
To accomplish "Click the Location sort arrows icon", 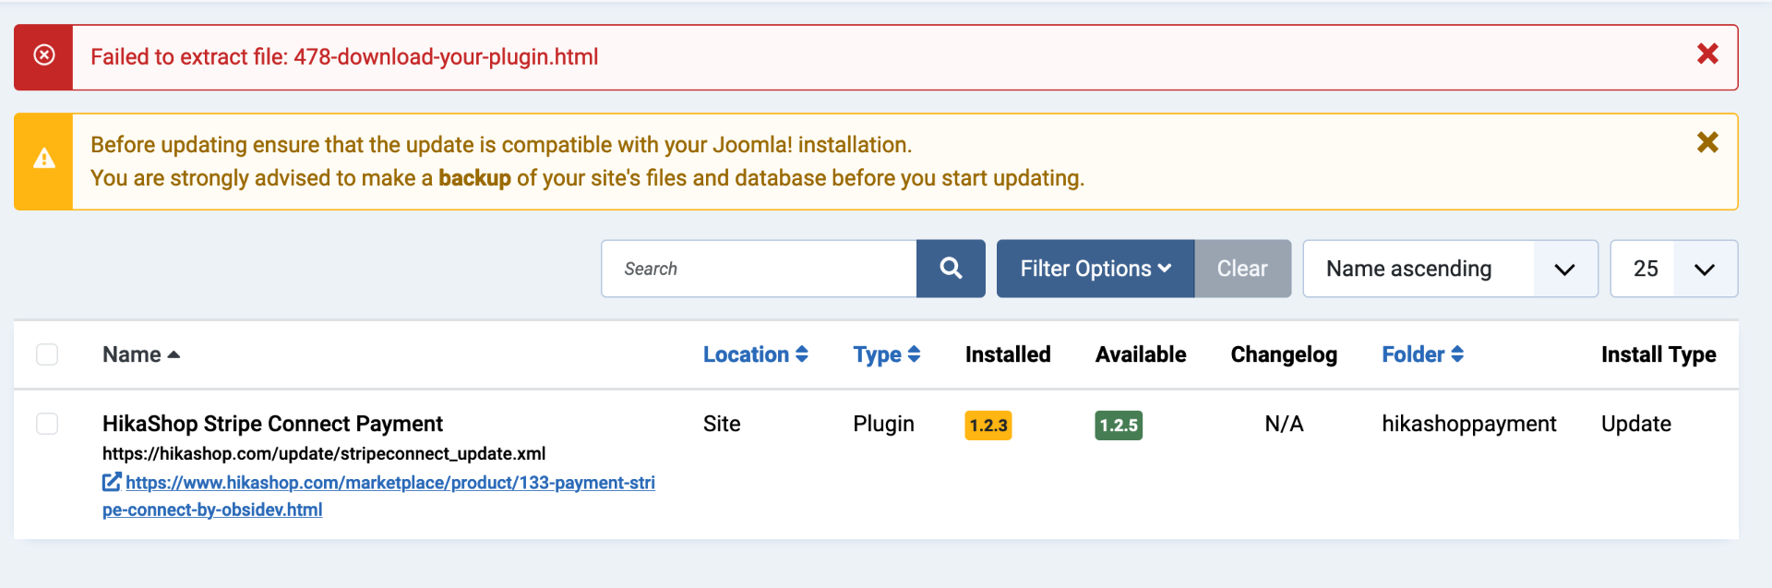I will coord(802,354).
